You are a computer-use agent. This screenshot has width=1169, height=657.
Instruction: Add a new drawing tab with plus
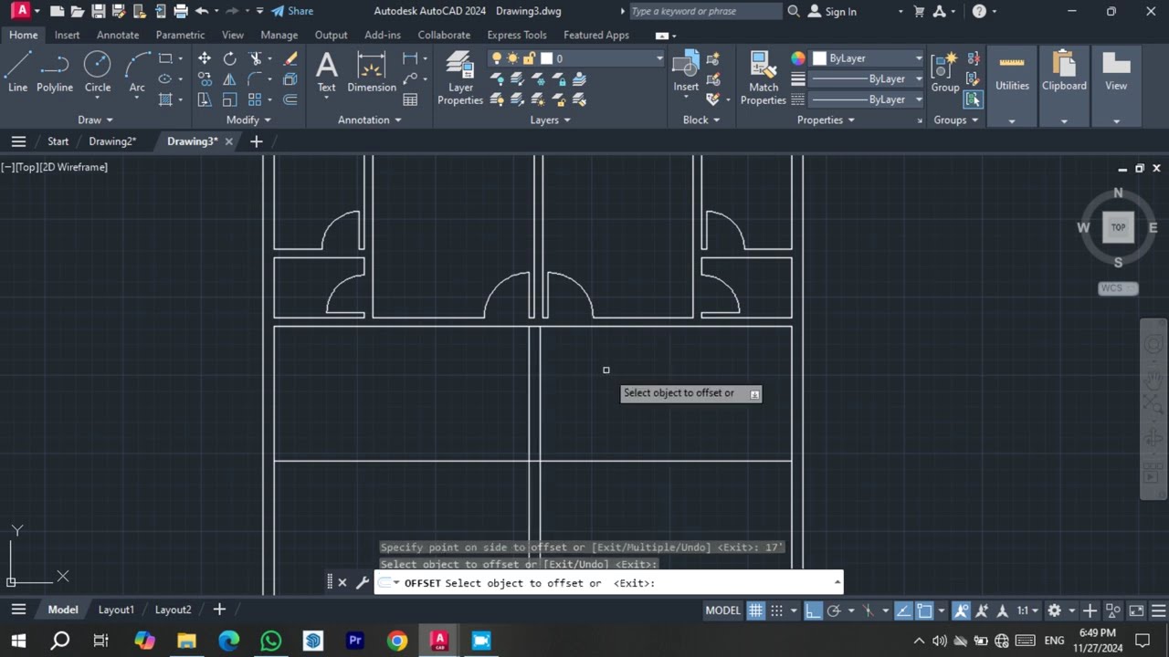pyautogui.click(x=257, y=141)
